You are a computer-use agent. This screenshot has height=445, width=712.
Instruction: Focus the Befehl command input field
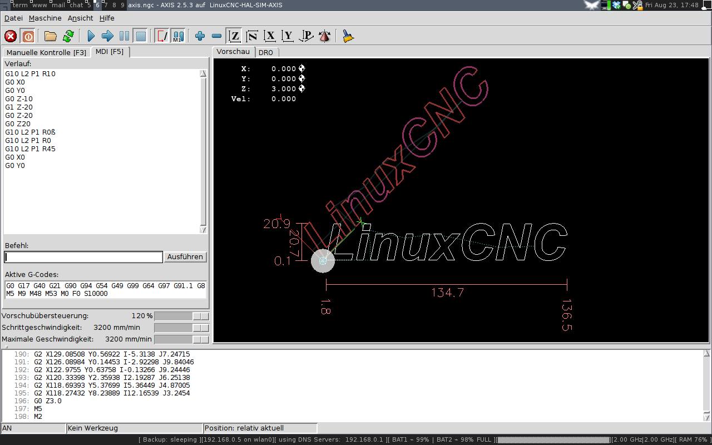(x=83, y=257)
